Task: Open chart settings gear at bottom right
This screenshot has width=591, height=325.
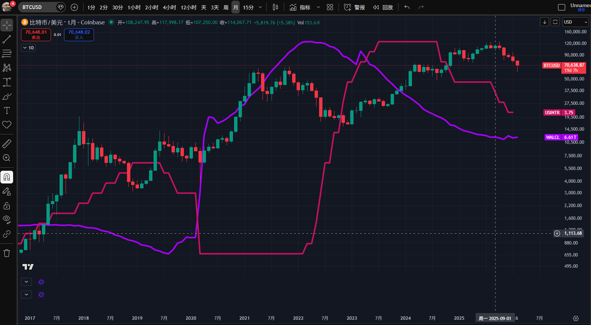Action: pos(576,318)
